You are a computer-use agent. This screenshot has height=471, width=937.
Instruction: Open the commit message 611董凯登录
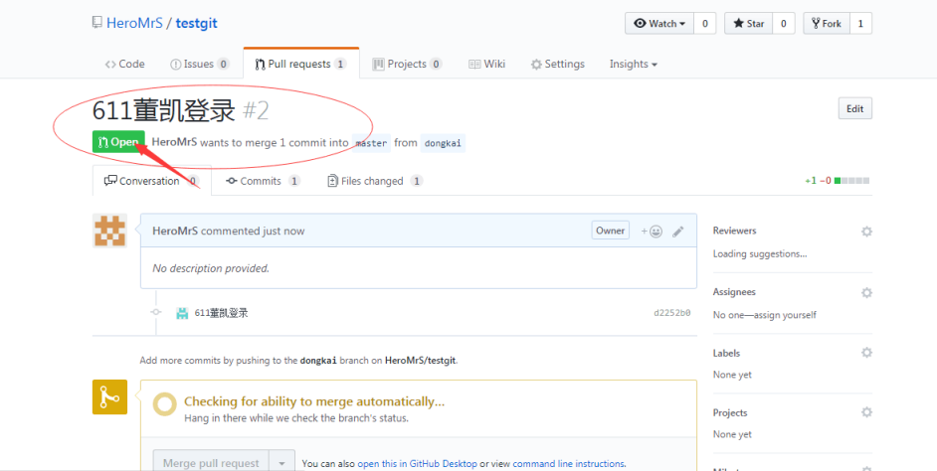pyautogui.click(x=221, y=313)
